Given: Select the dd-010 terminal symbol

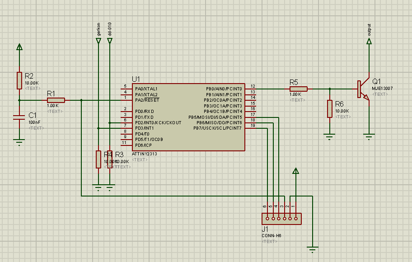Looking at the screenshot, I should [109, 41].
